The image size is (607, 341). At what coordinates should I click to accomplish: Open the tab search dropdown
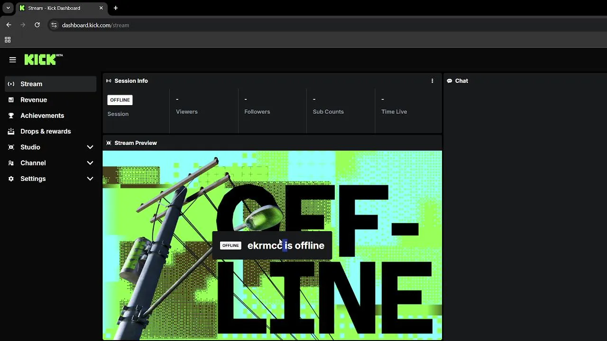tap(8, 8)
